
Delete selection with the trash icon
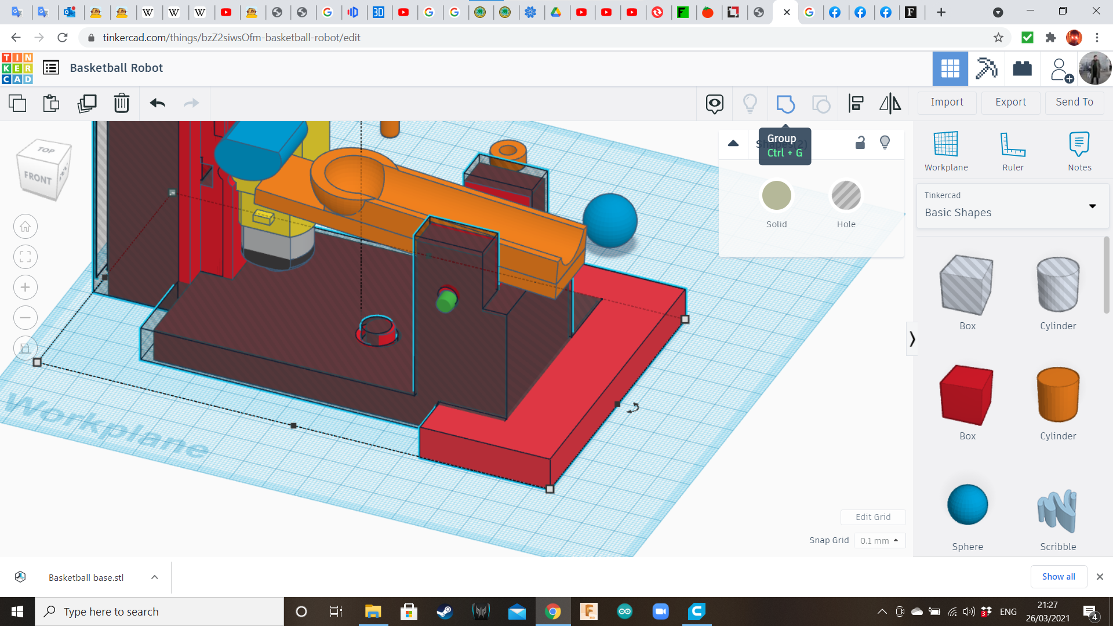121,104
